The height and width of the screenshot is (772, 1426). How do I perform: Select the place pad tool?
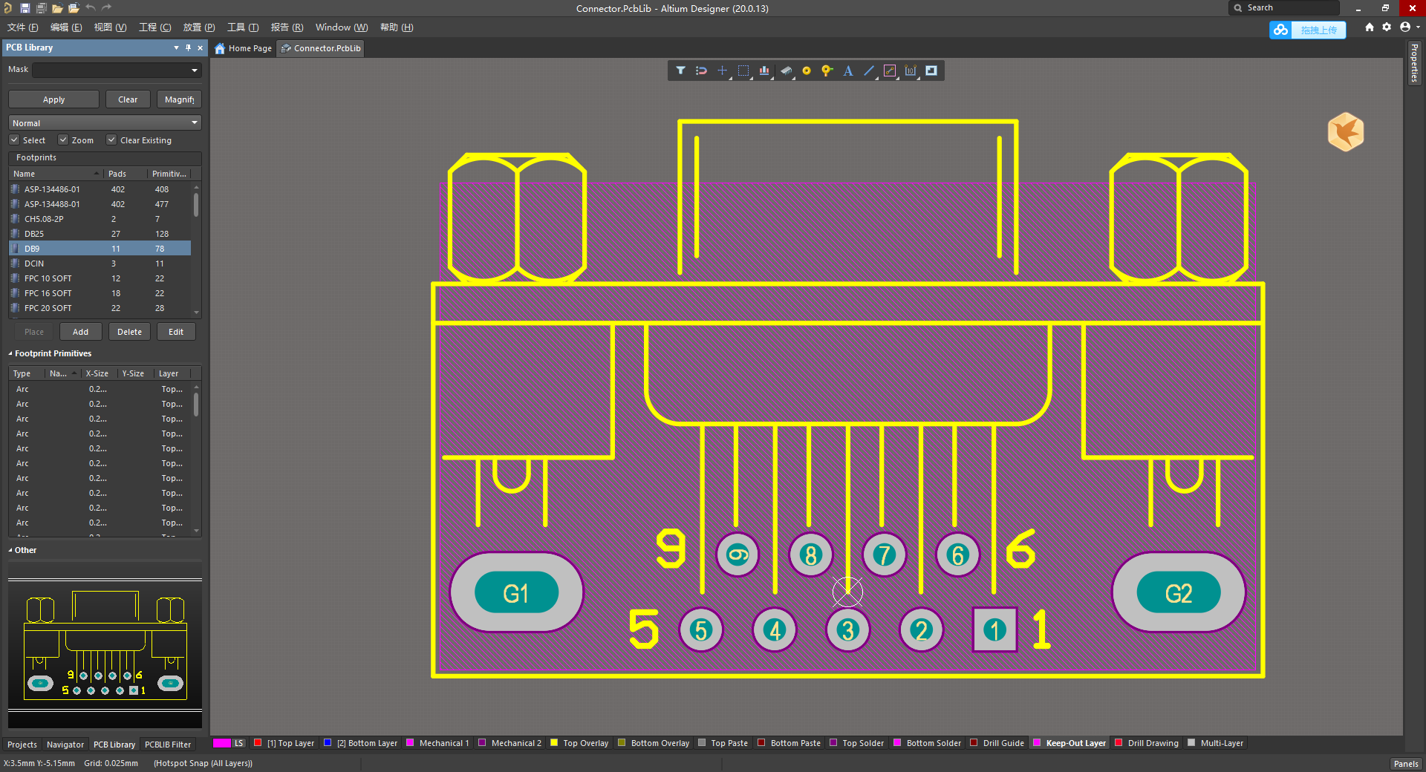point(807,71)
